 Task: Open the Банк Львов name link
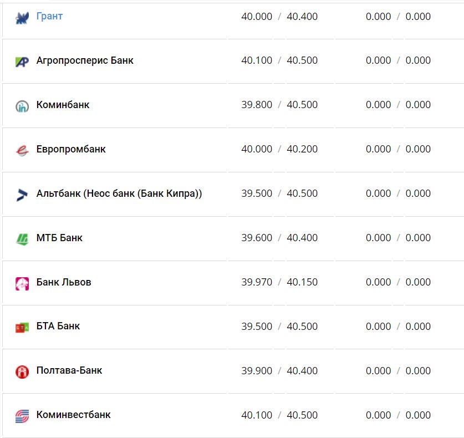click(64, 282)
